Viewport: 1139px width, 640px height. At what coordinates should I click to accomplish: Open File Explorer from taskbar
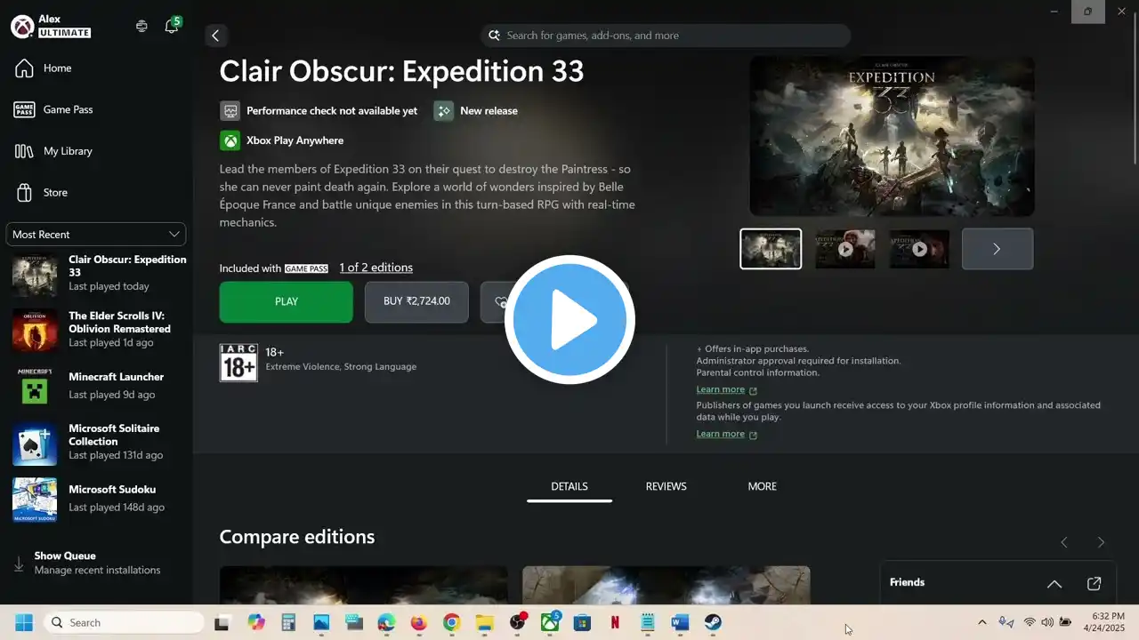(x=484, y=623)
